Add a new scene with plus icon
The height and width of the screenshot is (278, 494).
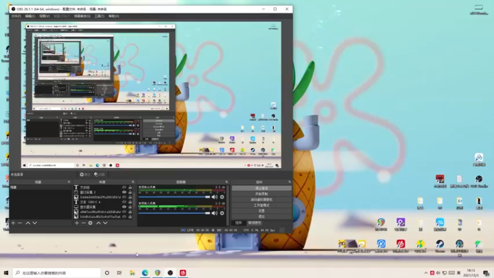[13, 223]
